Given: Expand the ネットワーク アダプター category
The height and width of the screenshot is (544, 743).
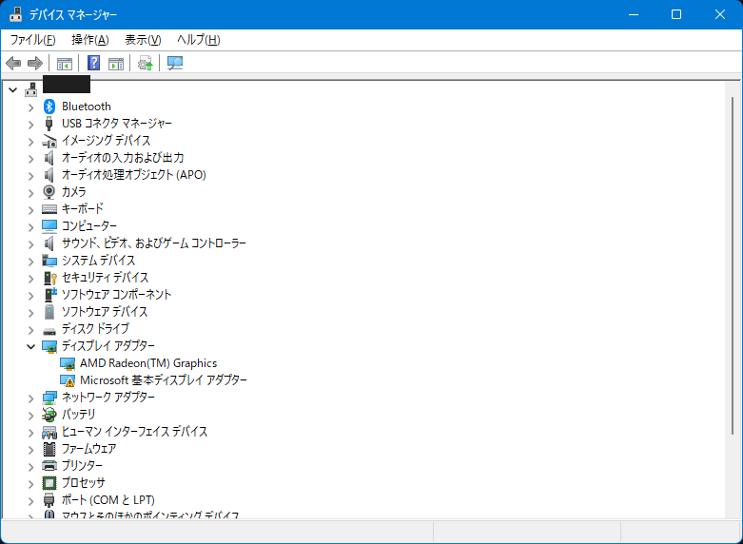Looking at the screenshot, I should 30,398.
